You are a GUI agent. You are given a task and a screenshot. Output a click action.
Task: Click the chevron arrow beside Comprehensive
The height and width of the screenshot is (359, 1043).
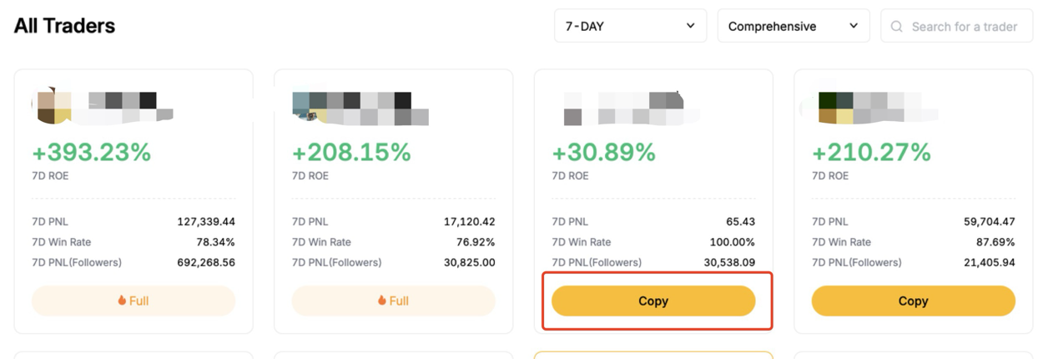[x=854, y=26]
